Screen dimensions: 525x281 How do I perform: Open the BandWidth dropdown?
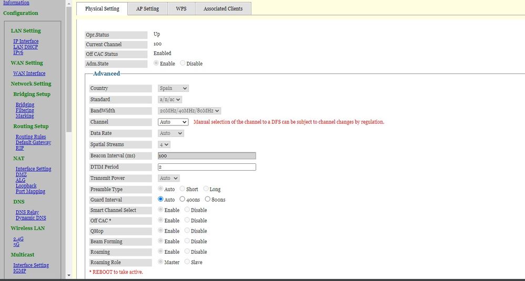[189, 111]
